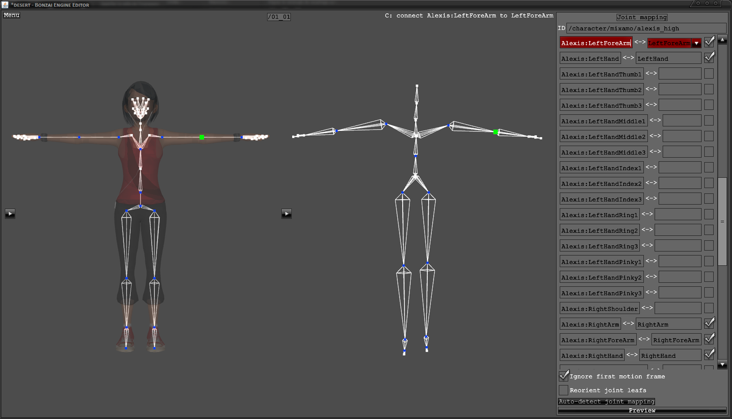
Task: Check the Alexis:LeftHandThumb1 mapping checkbox
Action: pos(709,74)
